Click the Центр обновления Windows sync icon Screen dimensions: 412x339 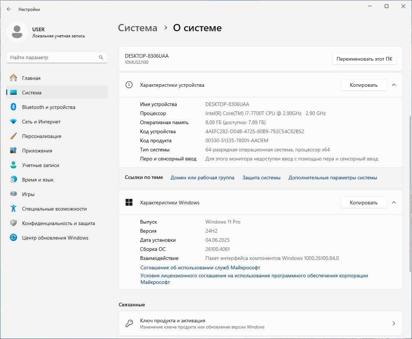(13, 238)
